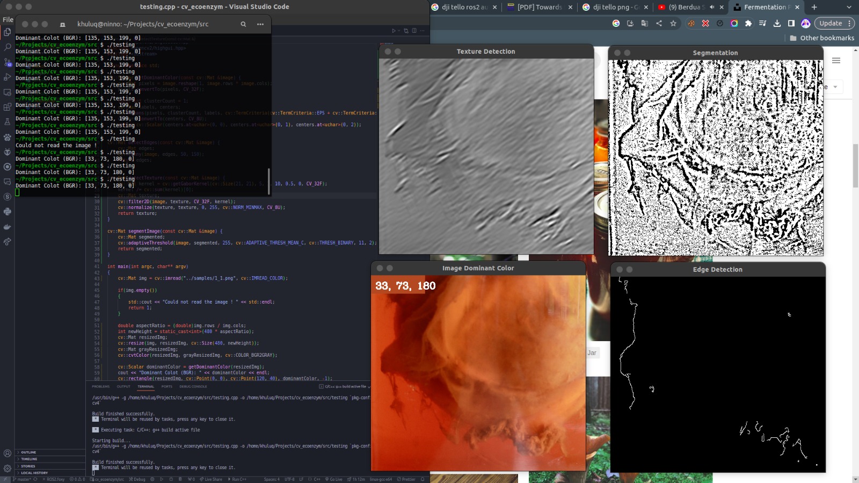Toggle the Chrome side panel
This screenshot has height=483, width=859.
(791, 23)
